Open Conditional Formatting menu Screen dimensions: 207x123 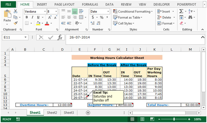click(133, 12)
